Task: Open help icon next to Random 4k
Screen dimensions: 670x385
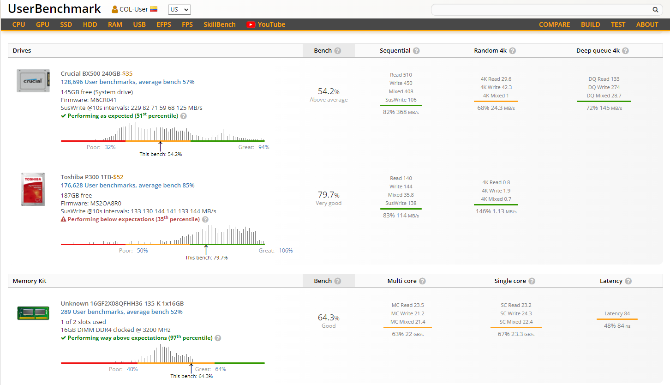Action: point(512,51)
